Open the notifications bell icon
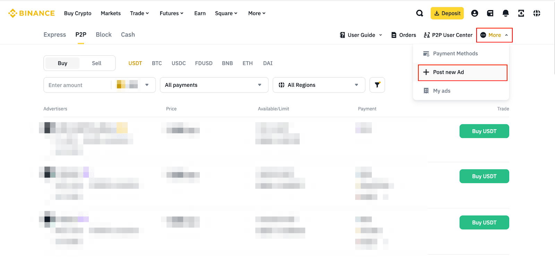Image resolution: width=555 pixels, height=261 pixels. point(506,13)
